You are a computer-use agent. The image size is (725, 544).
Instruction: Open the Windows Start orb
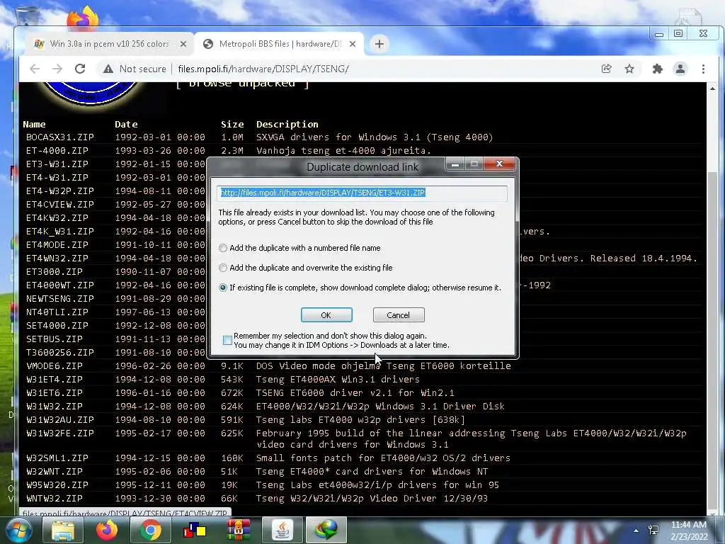19,530
